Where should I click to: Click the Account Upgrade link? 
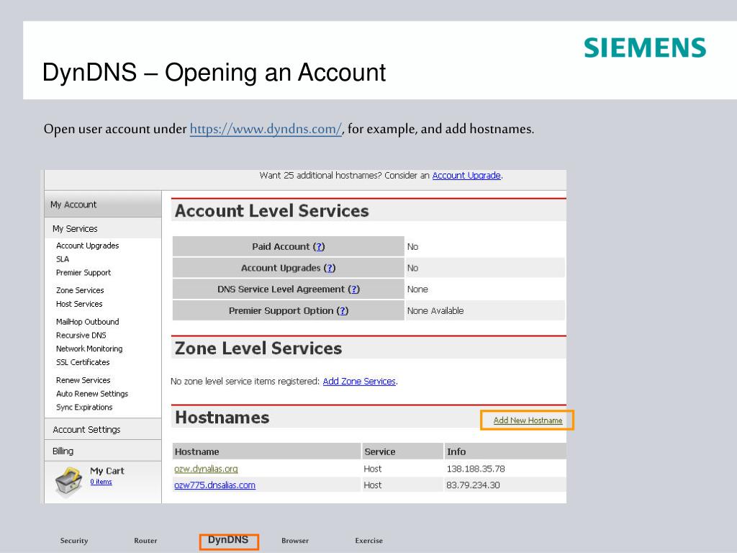pyautogui.click(x=466, y=176)
